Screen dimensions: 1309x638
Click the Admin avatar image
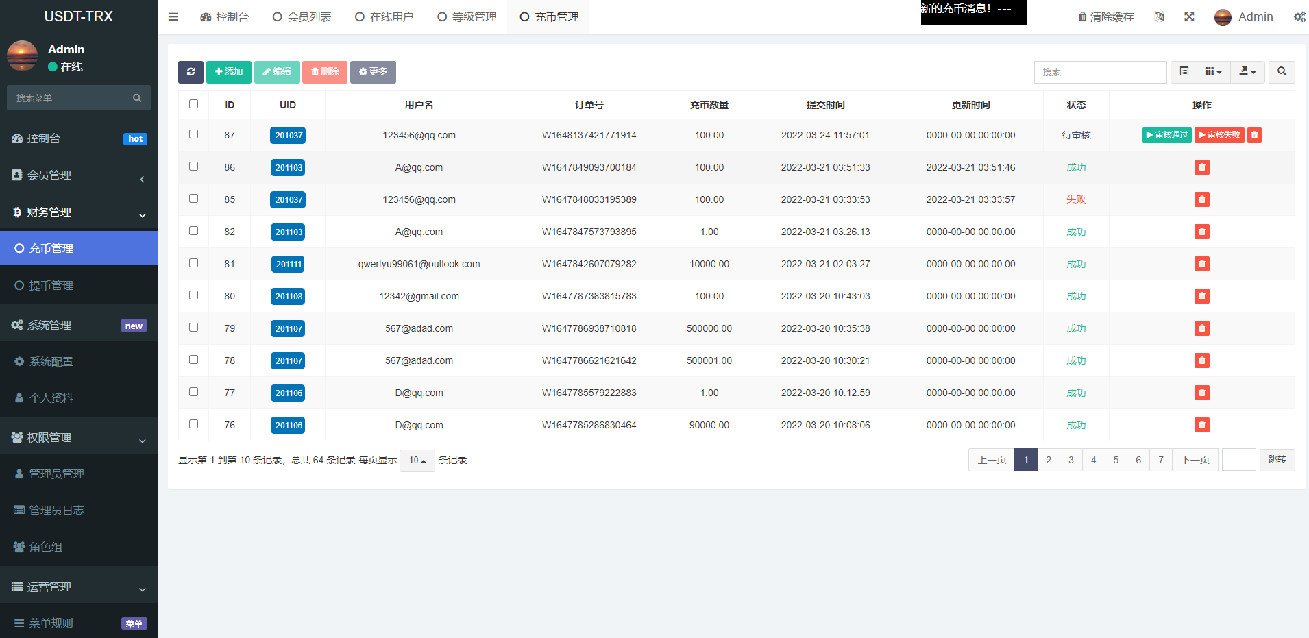coord(1223,16)
